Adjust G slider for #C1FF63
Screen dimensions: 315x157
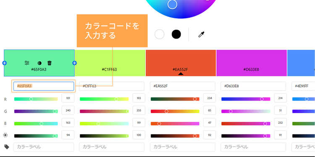coord(104,111)
